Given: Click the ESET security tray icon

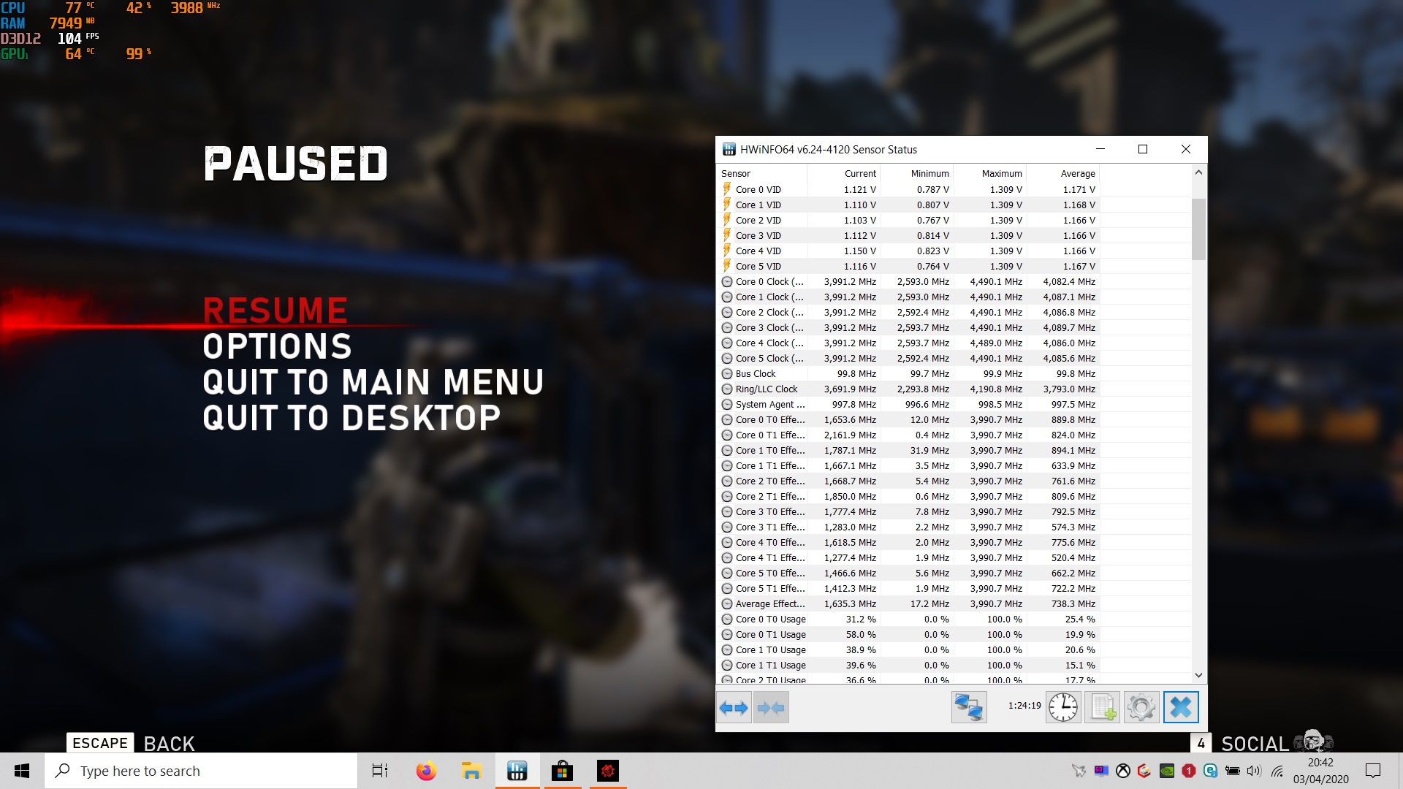Looking at the screenshot, I should tap(1211, 771).
